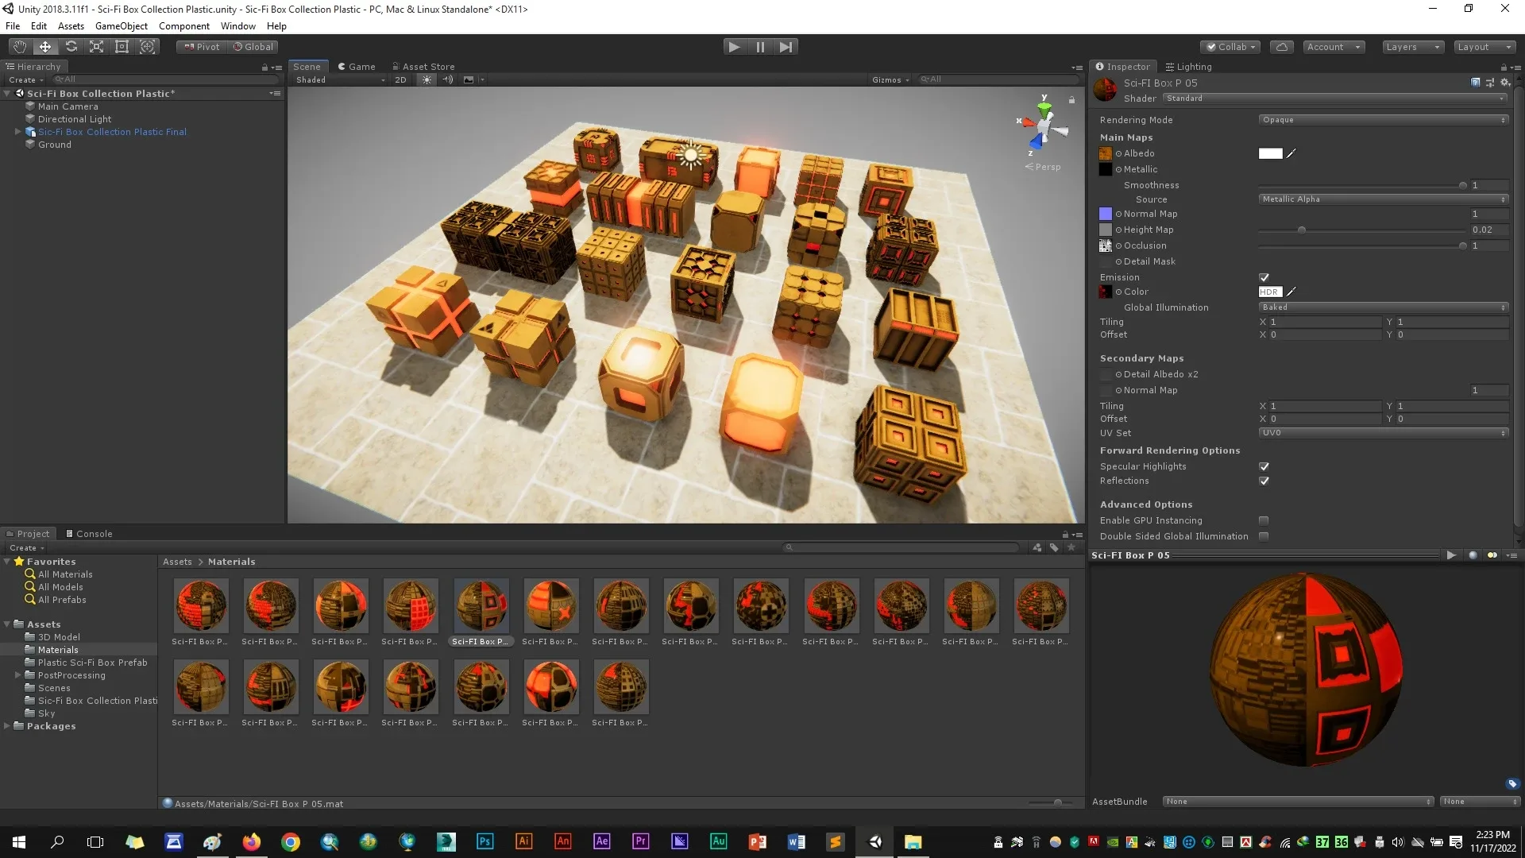Open Photoshop from the taskbar
The height and width of the screenshot is (858, 1525).
(x=485, y=842)
